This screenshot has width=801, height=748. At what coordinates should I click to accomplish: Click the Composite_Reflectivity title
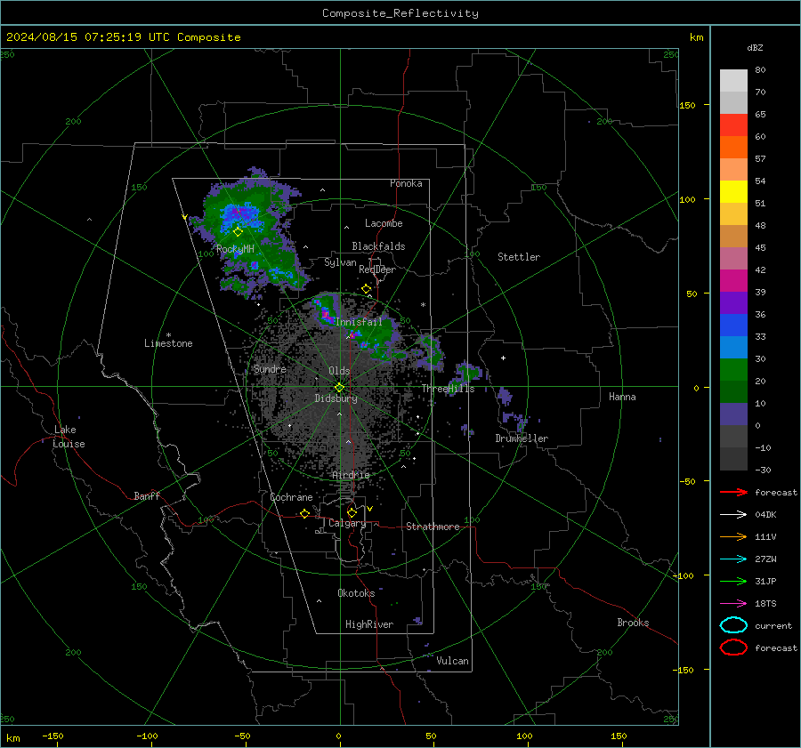tap(400, 13)
